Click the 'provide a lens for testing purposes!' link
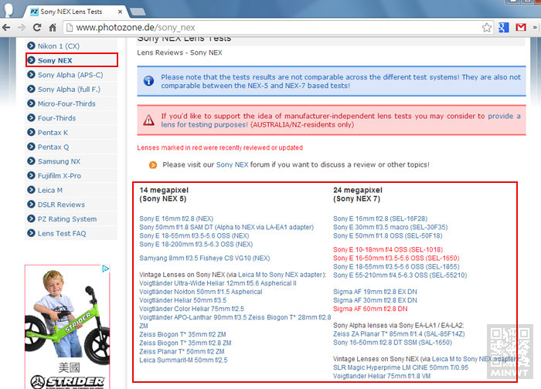Screen dimensions: 541x389 205,125
